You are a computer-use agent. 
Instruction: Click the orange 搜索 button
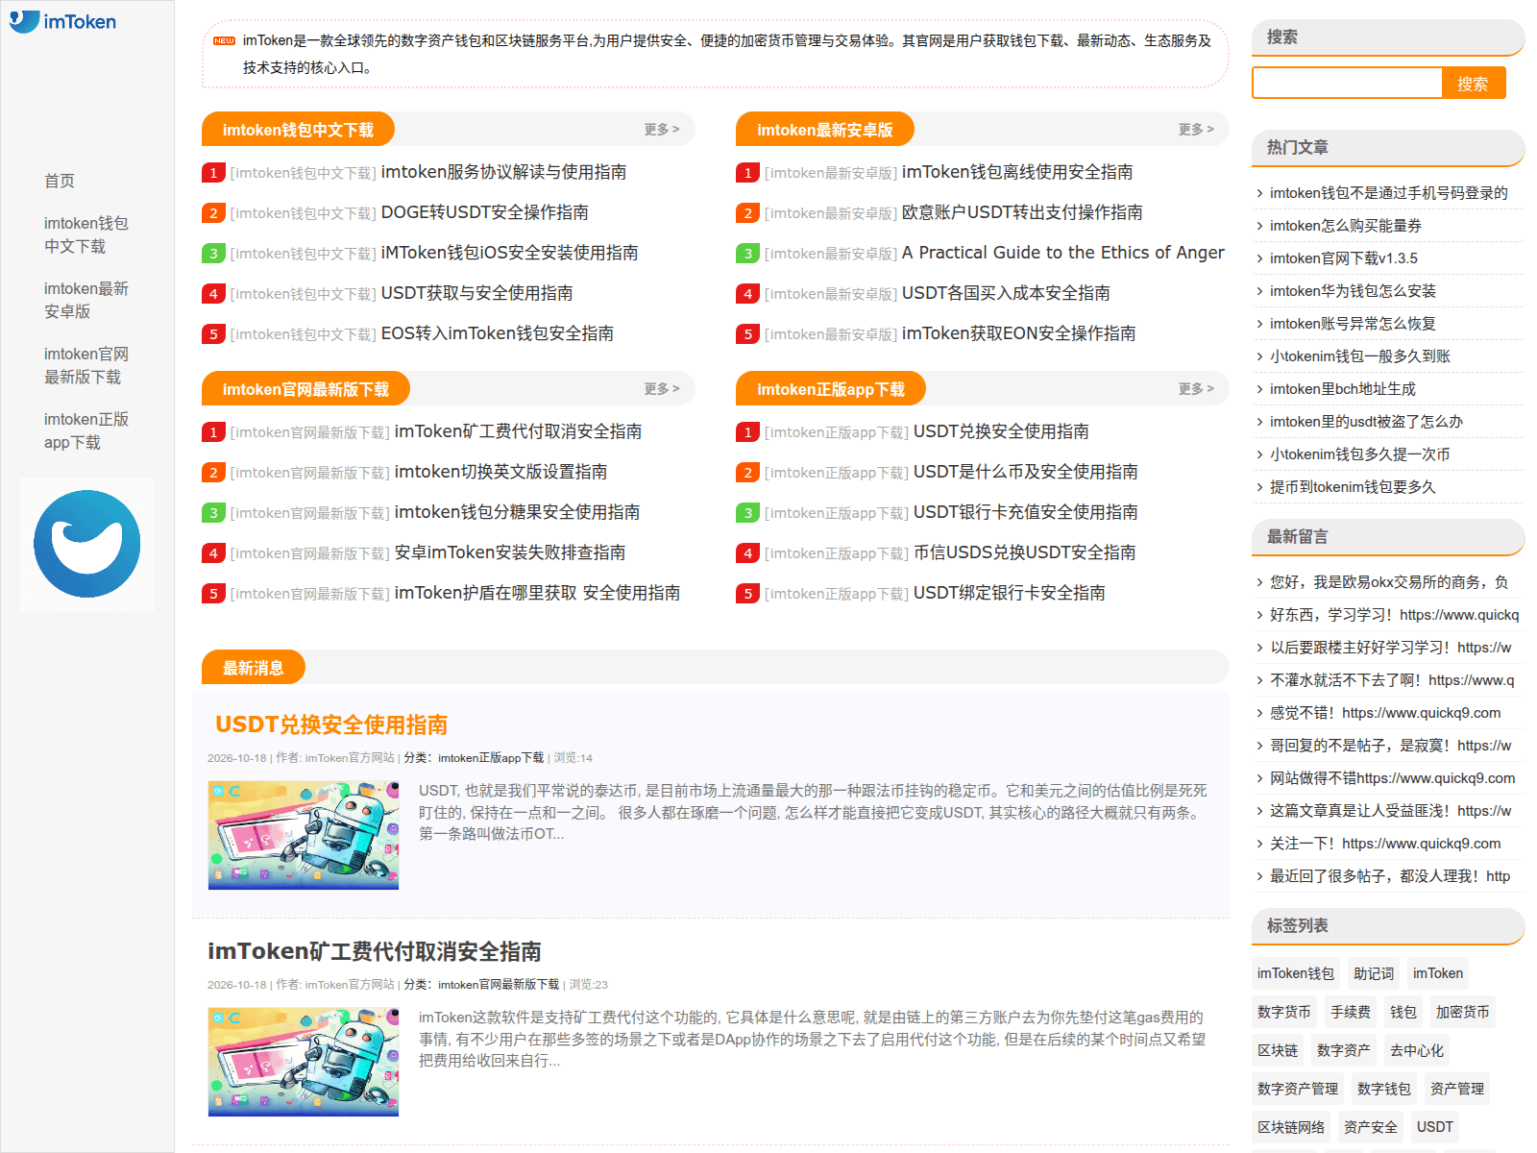point(1473,84)
